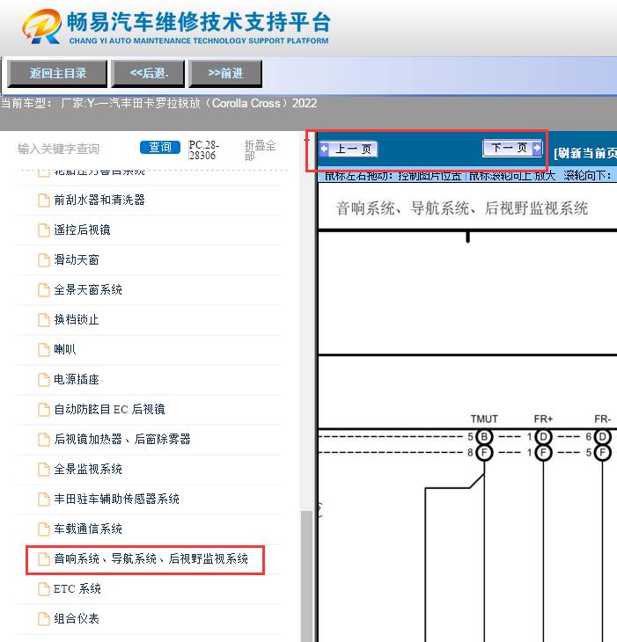
Task: Click the document icon beside 换档锁止
Action: click(x=44, y=320)
